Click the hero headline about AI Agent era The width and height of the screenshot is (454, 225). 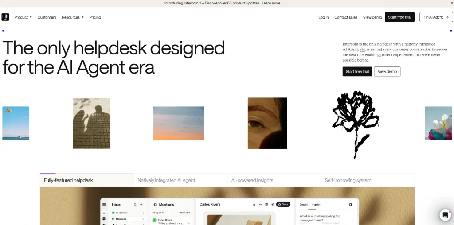point(113,57)
